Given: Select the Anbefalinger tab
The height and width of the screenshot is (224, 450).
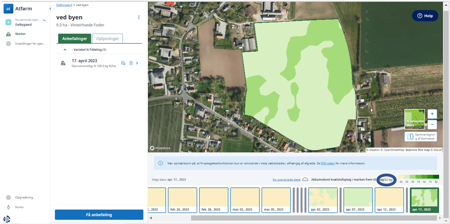Looking at the screenshot, I should (74, 39).
